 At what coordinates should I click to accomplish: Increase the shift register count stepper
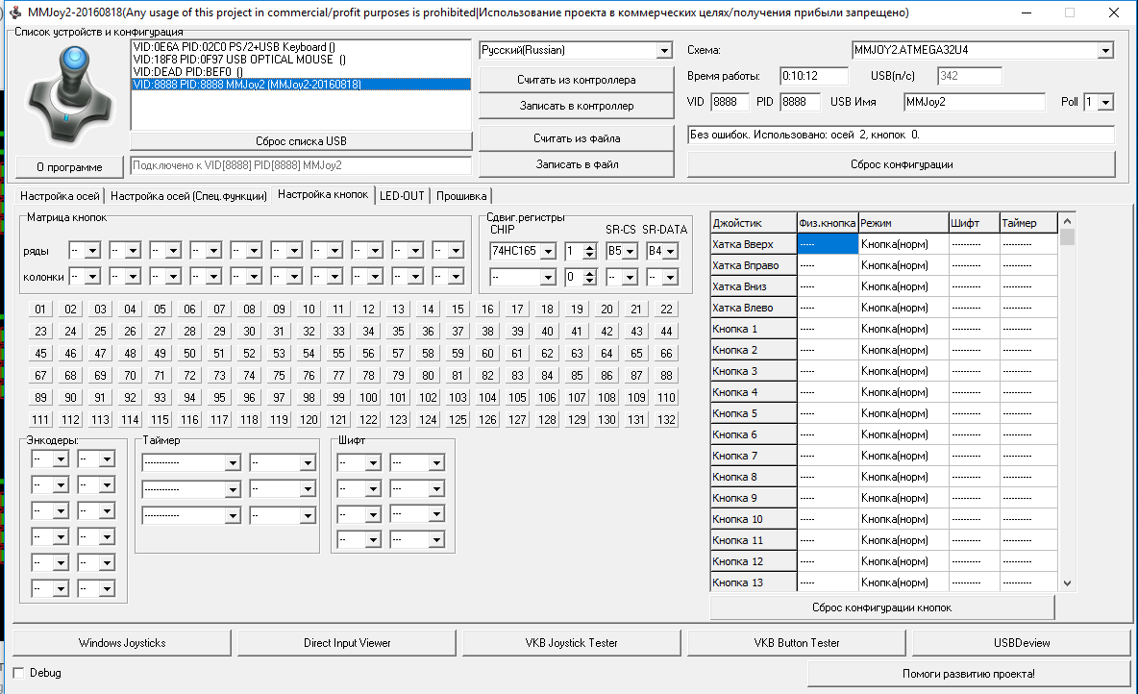[590, 247]
